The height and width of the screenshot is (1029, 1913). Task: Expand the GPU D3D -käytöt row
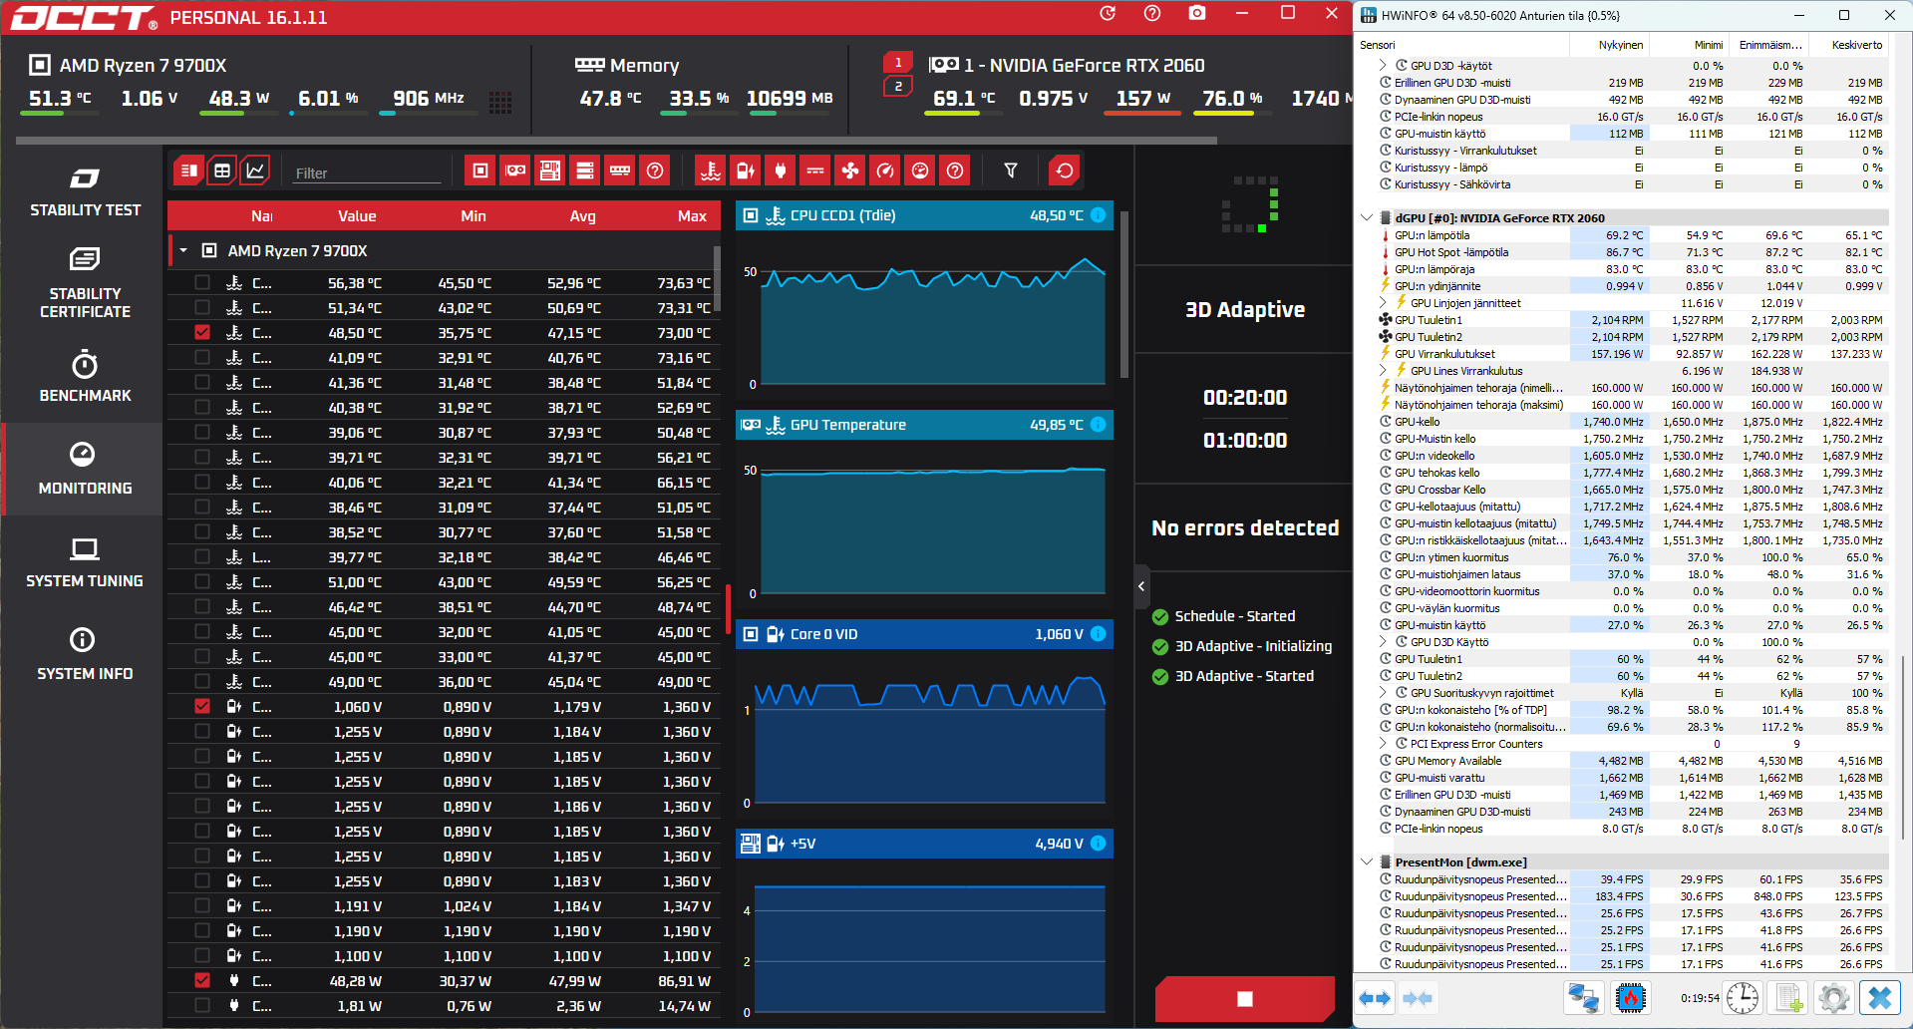1384,66
